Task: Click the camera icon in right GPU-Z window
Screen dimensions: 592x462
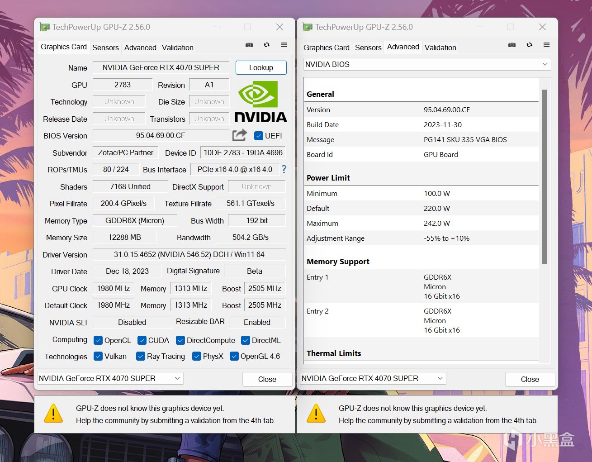Action: click(x=511, y=45)
